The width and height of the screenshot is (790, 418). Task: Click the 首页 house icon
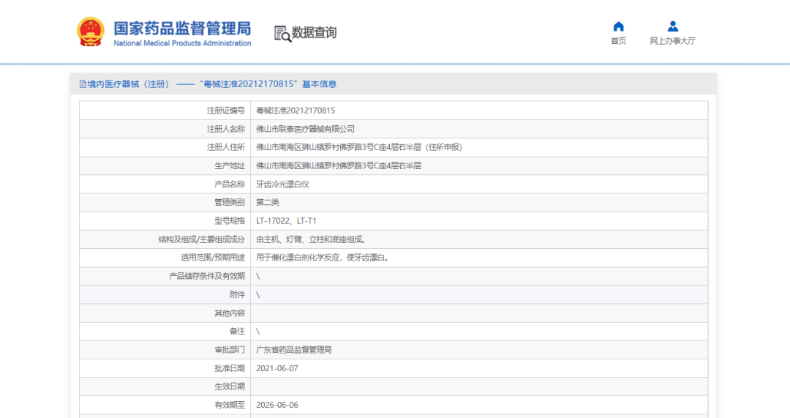618,26
